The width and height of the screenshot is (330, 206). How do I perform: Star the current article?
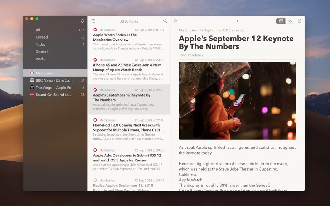point(175,21)
